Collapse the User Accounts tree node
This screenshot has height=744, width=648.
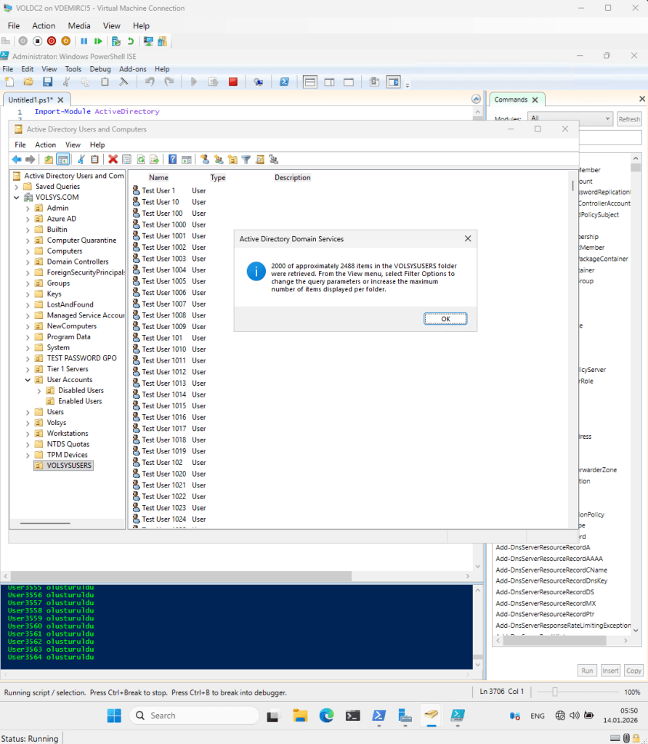click(x=28, y=380)
